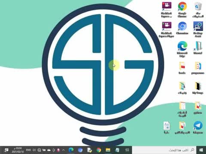
Task: Open File Explorer from the taskbar
Action: 108,150
